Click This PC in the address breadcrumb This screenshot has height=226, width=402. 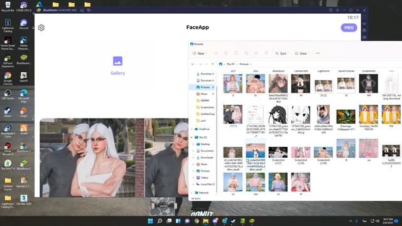[231, 64]
